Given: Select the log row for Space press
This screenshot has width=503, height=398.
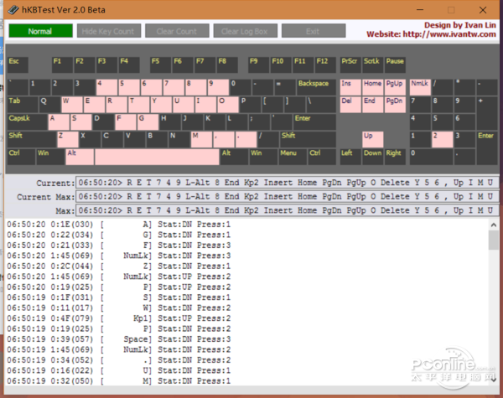Looking at the screenshot, I should tap(119, 339).
